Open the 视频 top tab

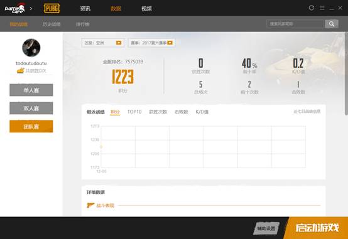click(x=146, y=8)
